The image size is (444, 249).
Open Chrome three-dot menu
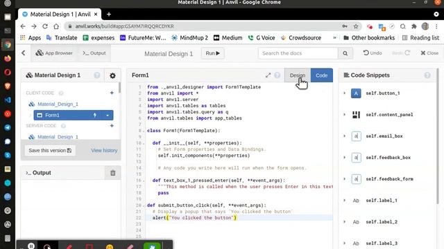[x=436, y=26]
